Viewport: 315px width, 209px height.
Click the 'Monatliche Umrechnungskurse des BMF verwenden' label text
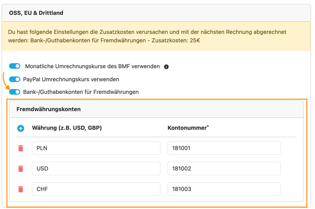pos(92,67)
